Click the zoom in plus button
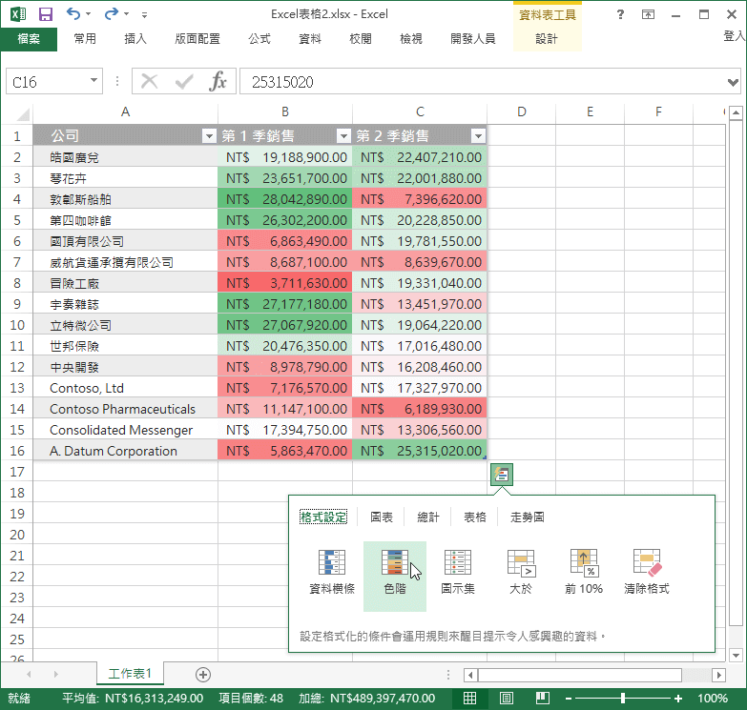This screenshot has height=710, width=747. (x=678, y=699)
